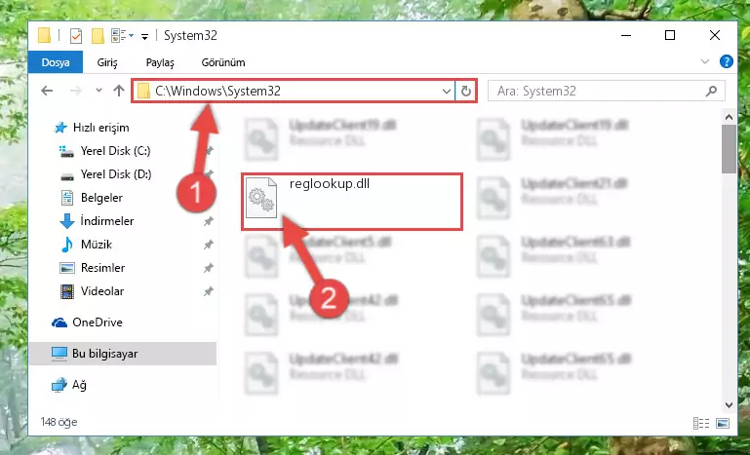The image size is (750, 455).
Task: Click the file list scroll up arrow
Action: (x=729, y=117)
